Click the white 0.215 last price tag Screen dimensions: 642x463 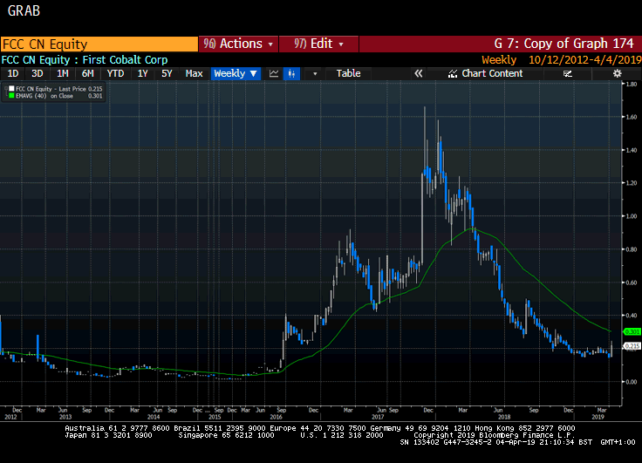632,346
